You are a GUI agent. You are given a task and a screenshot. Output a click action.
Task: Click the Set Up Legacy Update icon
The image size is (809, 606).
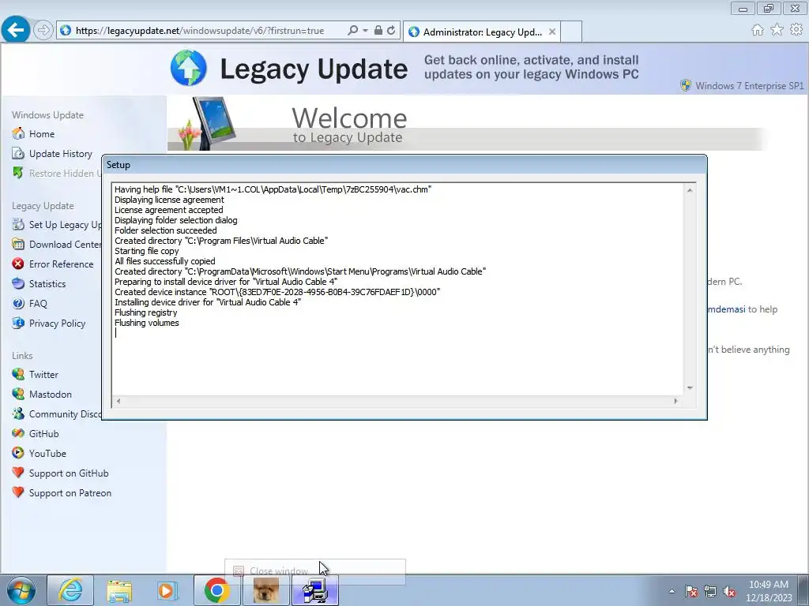click(18, 224)
